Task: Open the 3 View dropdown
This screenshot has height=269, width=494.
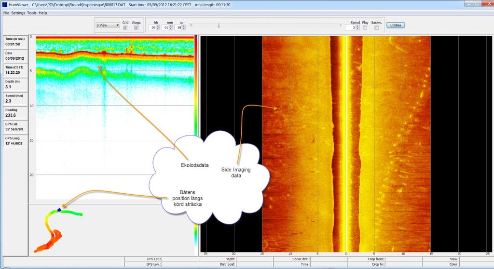Action: pyautogui.click(x=108, y=25)
